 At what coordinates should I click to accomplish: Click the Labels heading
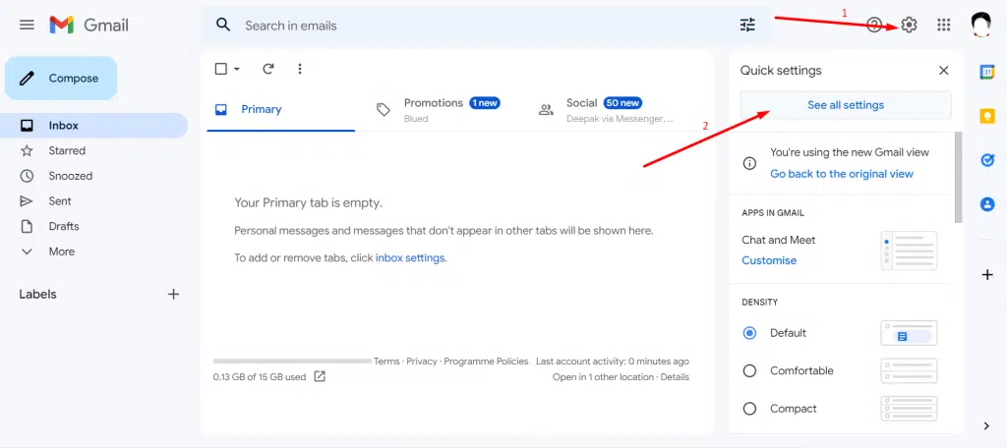tap(38, 294)
